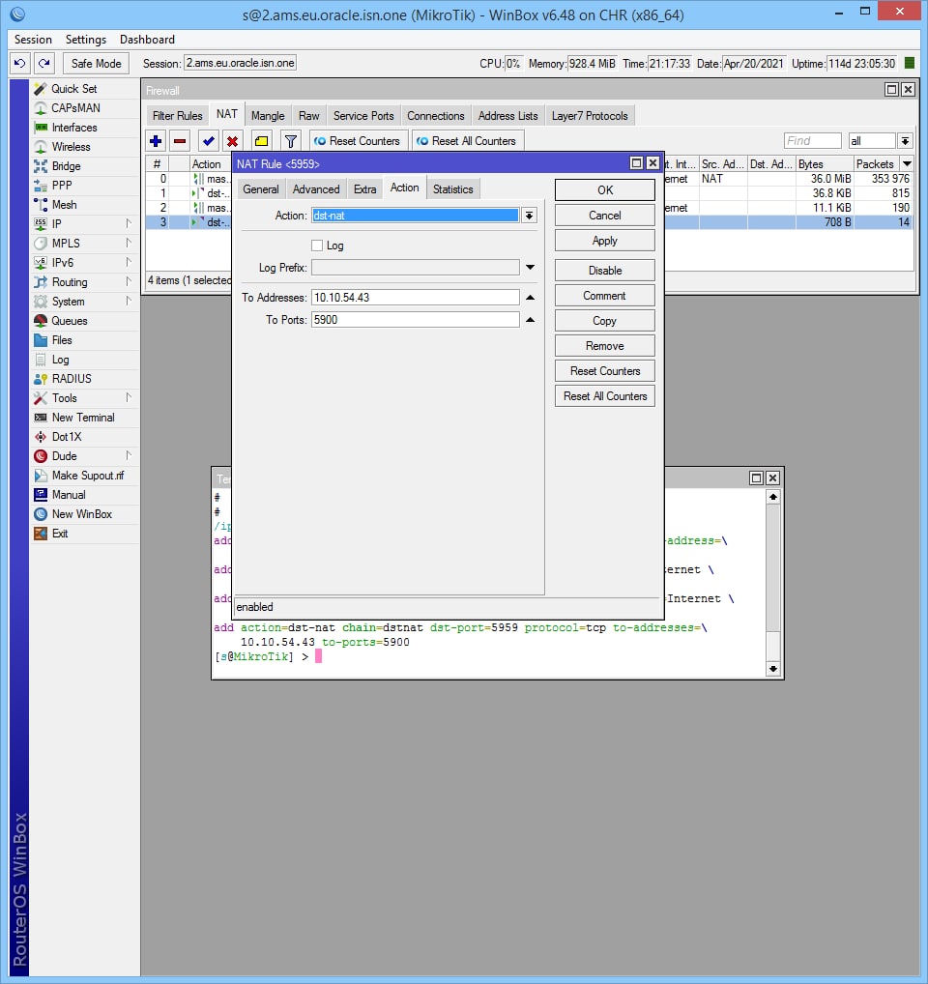Click the To Addresses input field

(x=416, y=298)
